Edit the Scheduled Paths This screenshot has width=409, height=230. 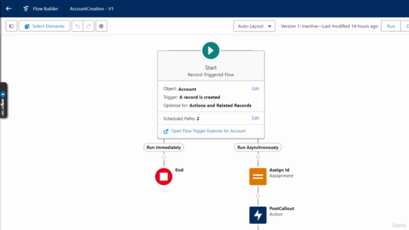256,118
